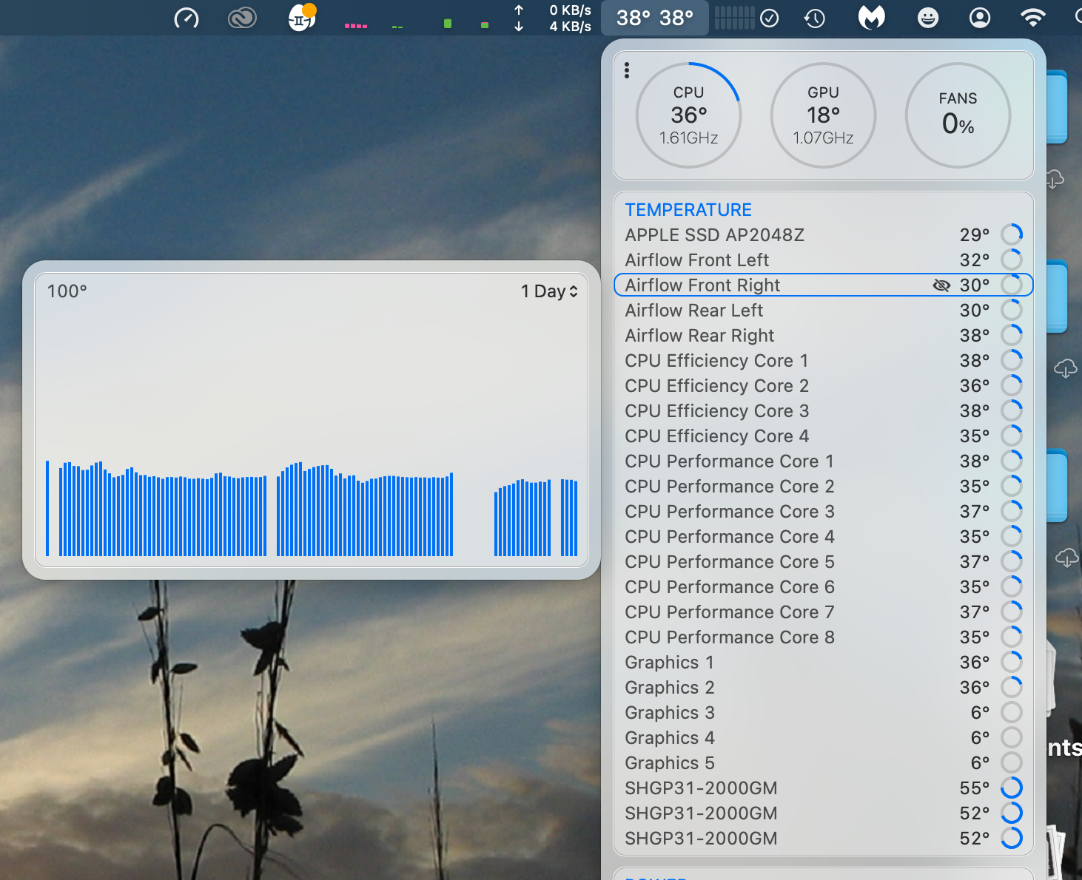Click the checkmark circle menu bar icon

(770, 18)
